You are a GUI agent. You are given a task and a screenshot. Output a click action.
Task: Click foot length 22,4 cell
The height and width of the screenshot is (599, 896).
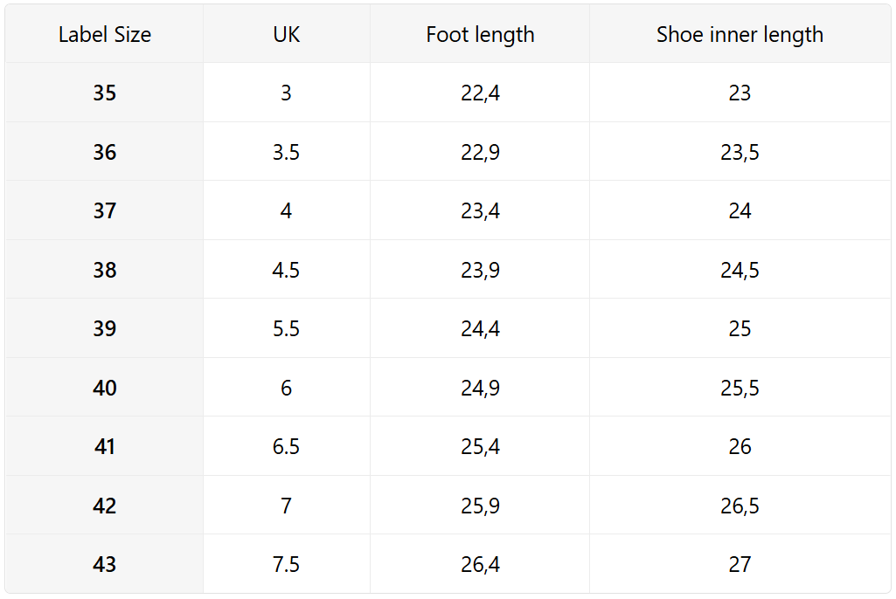[480, 93]
